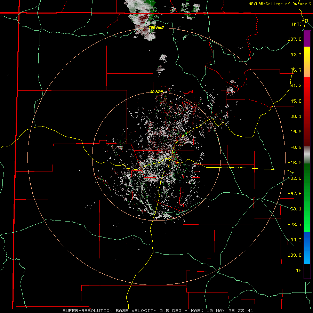Click the -16.5 velocity scale value

295,163
